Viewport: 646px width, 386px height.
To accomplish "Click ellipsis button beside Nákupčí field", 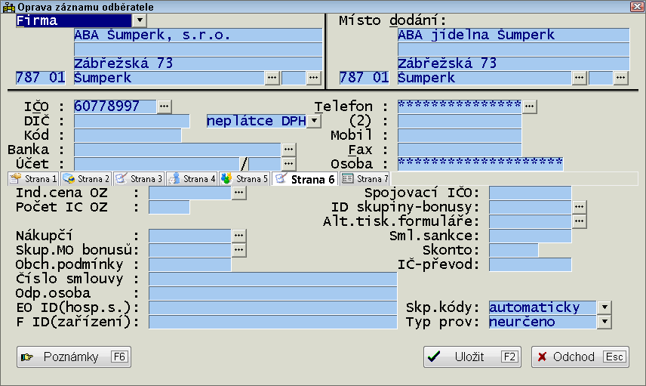I will click(238, 236).
